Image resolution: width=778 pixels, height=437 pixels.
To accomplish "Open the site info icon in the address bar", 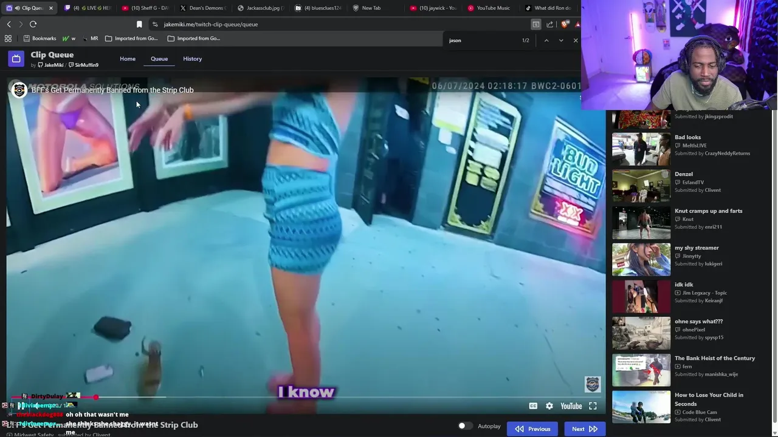I will click(155, 24).
